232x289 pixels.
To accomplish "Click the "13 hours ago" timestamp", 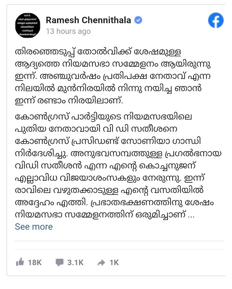I will 68,31.
